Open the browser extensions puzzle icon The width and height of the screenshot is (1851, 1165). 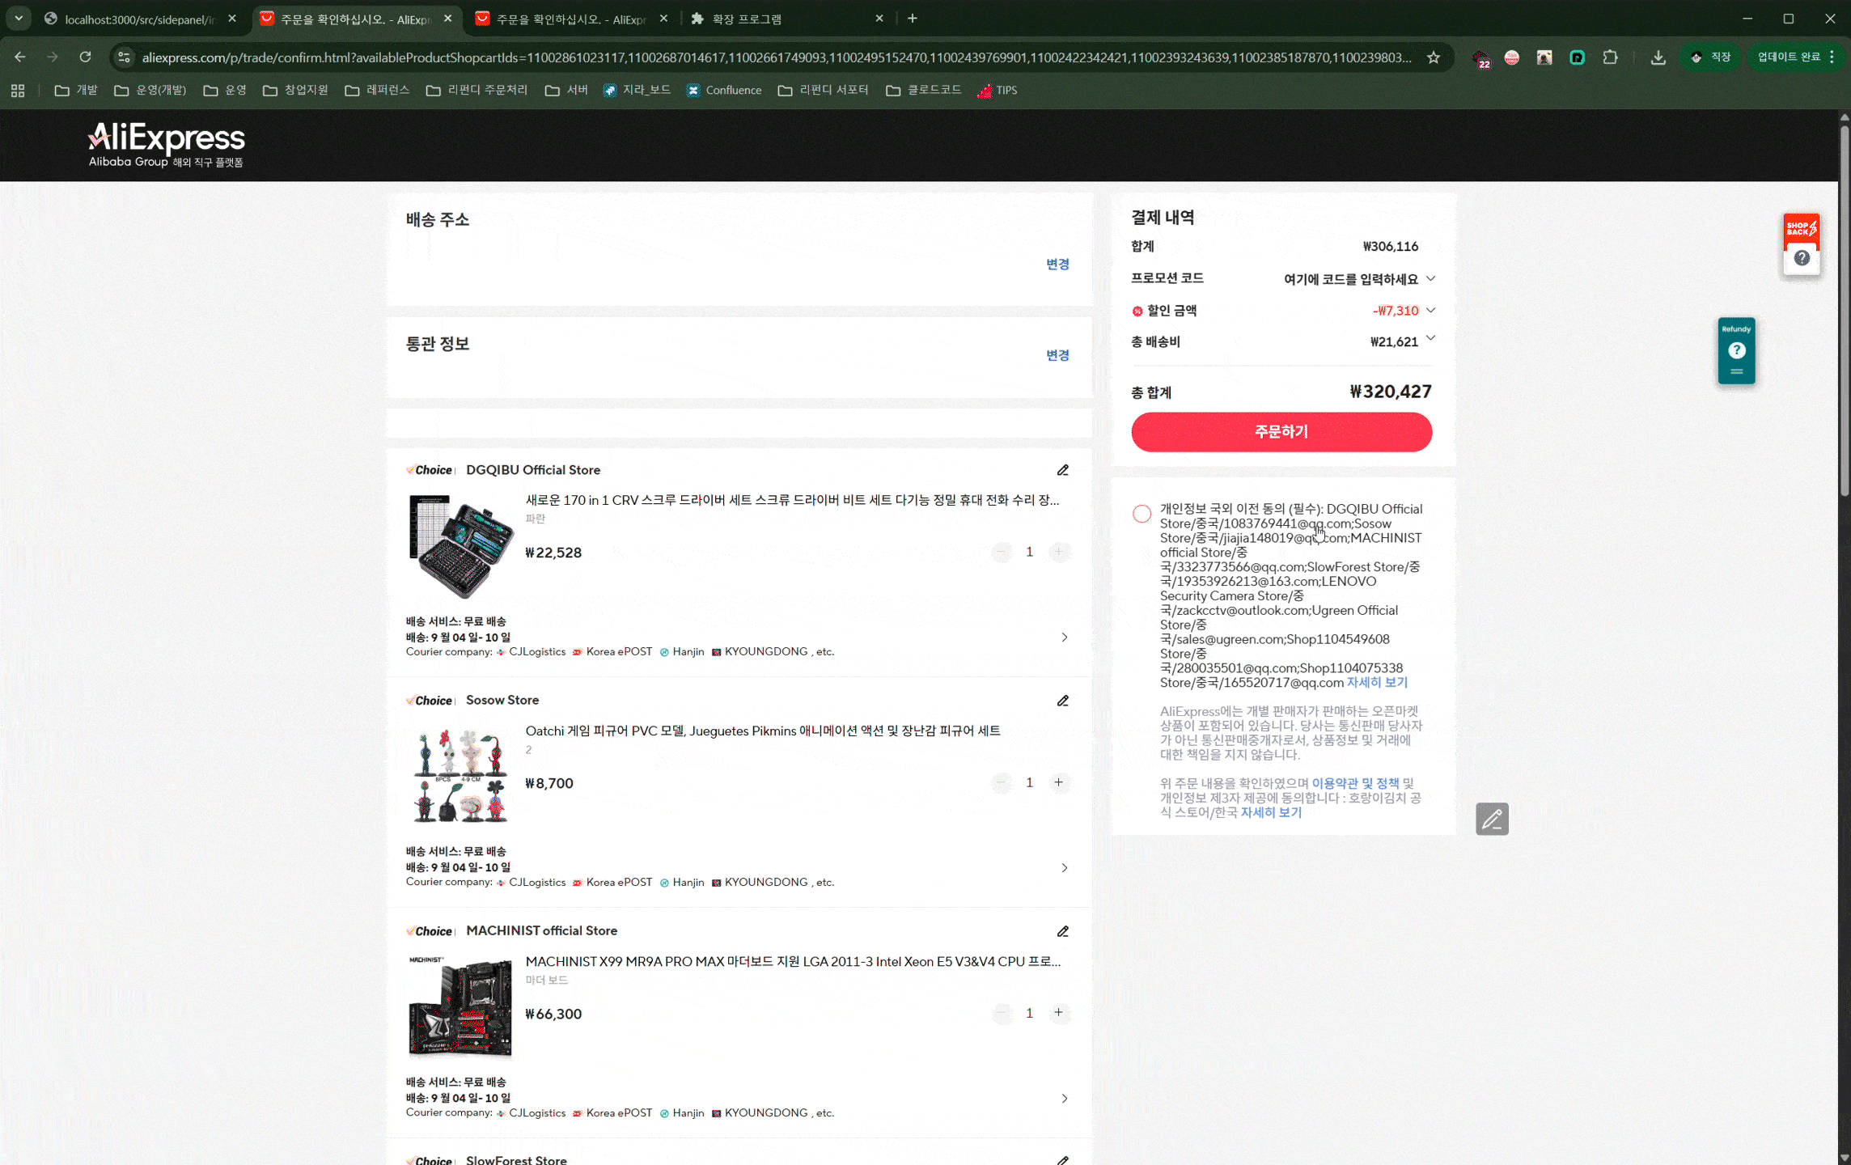pyautogui.click(x=1610, y=57)
